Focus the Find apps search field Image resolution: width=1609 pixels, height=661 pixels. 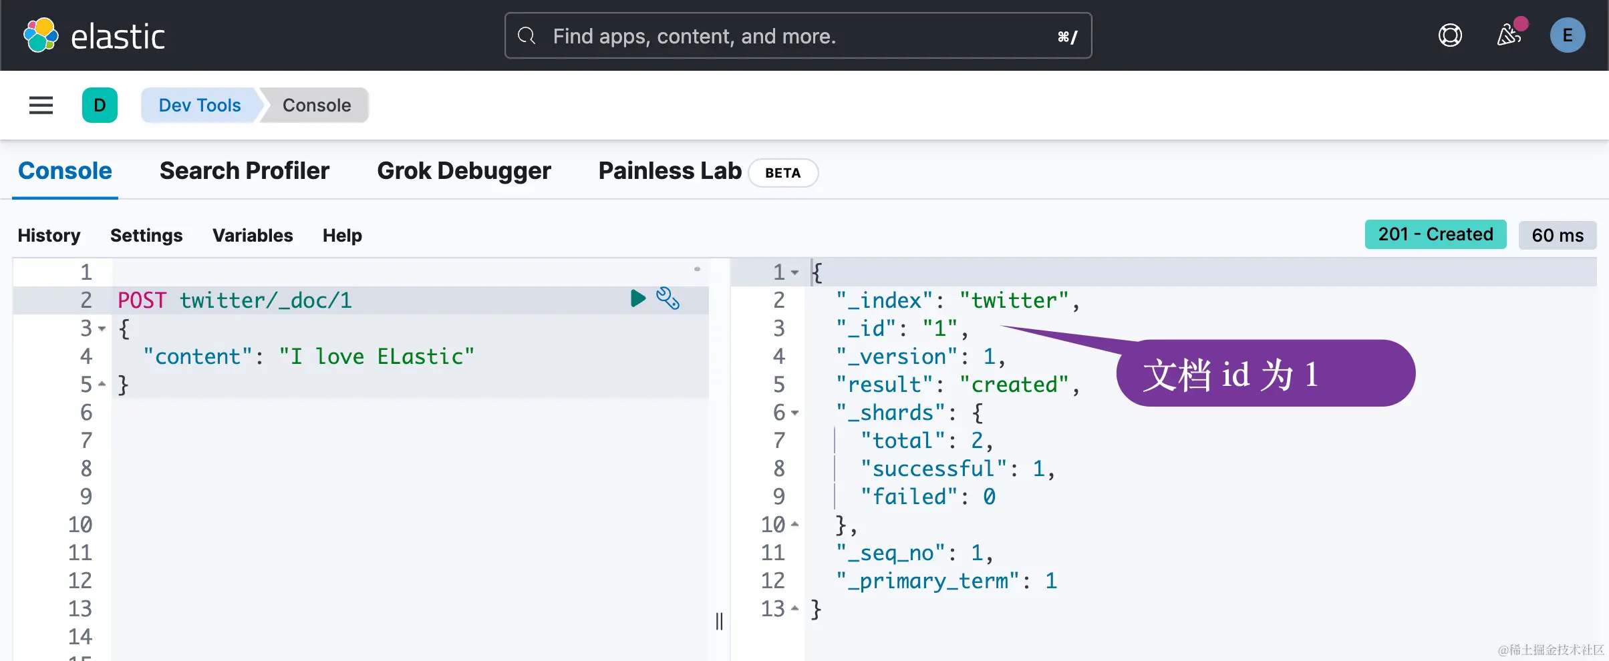[x=798, y=35]
